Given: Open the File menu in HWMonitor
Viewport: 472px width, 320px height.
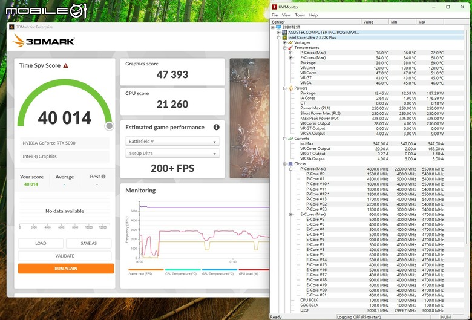Looking at the screenshot, I should [275, 15].
